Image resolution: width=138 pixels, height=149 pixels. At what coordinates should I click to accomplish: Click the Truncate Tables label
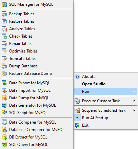click(x=23, y=59)
